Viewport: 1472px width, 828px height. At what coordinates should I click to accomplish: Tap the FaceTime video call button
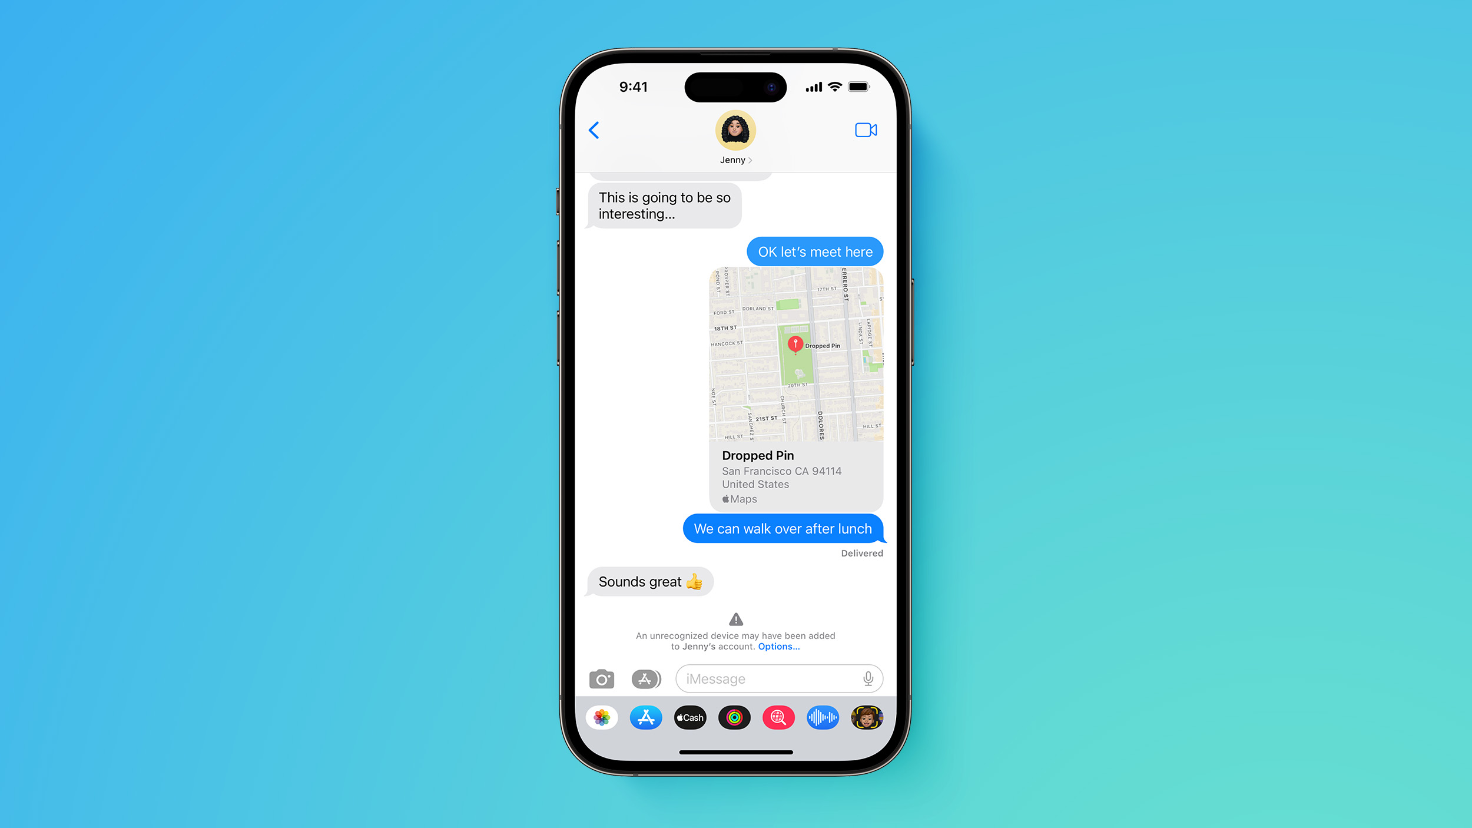click(864, 130)
